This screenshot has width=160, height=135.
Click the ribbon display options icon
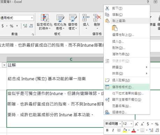(155, 2)
